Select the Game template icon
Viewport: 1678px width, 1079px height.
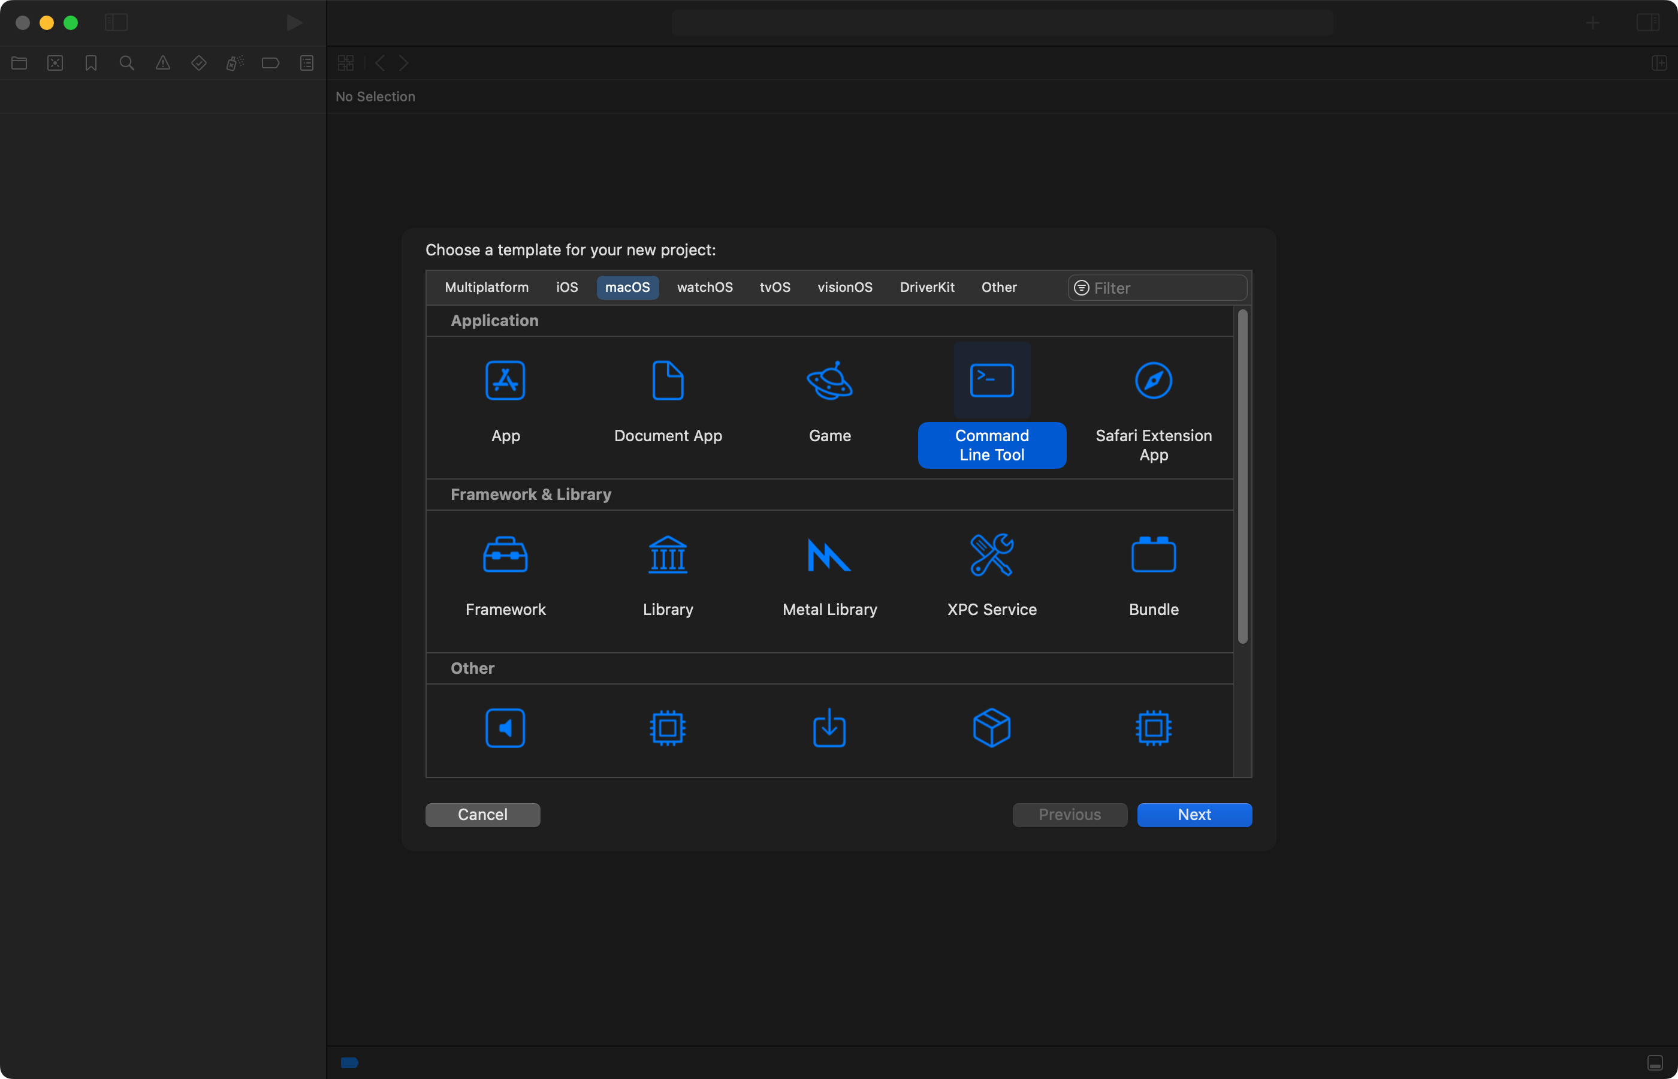tap(829, 381)
